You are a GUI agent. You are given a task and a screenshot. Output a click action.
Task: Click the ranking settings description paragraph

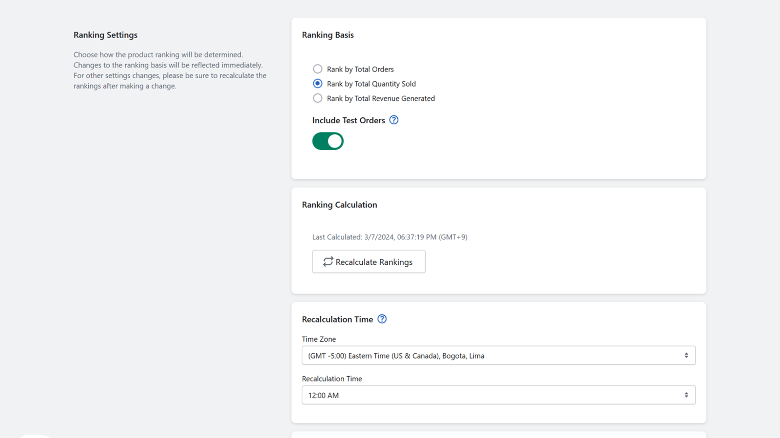pos(170,71)
